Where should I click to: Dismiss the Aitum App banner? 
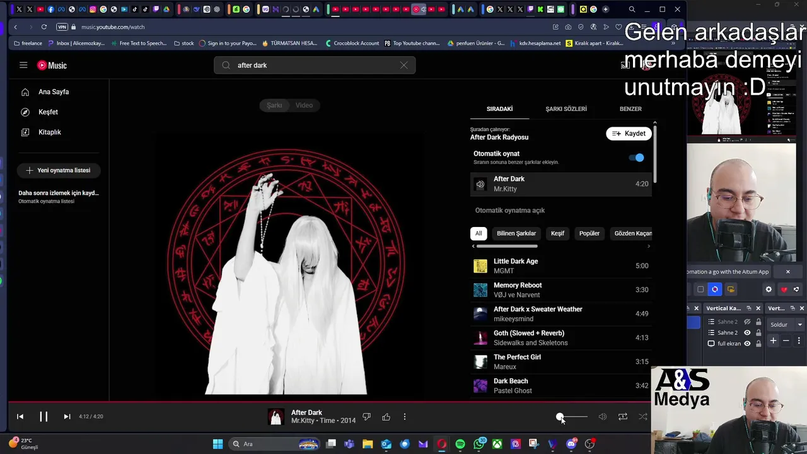coord(787,272)
